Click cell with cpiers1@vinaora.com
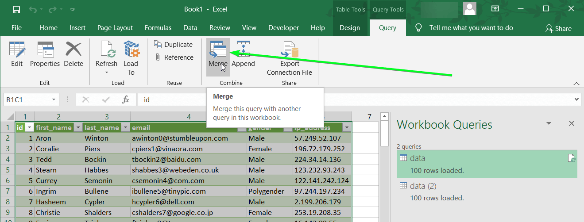The image size is (584, 222). tap(189, 149)
